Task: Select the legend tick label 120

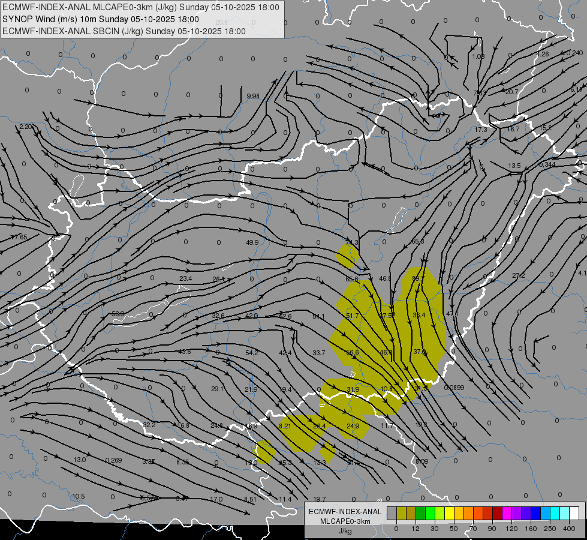Action: point(511,529)
